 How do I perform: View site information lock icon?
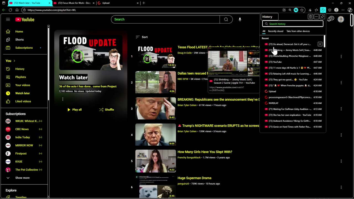(24, 10)
